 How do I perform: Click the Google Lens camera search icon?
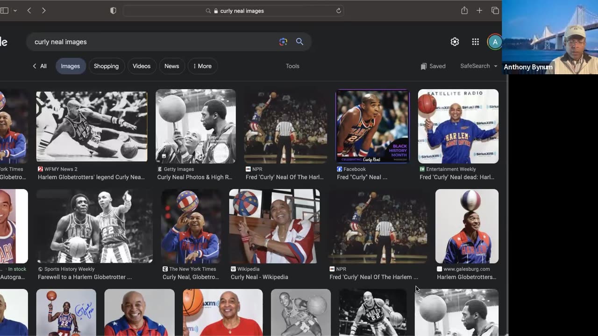283,42
